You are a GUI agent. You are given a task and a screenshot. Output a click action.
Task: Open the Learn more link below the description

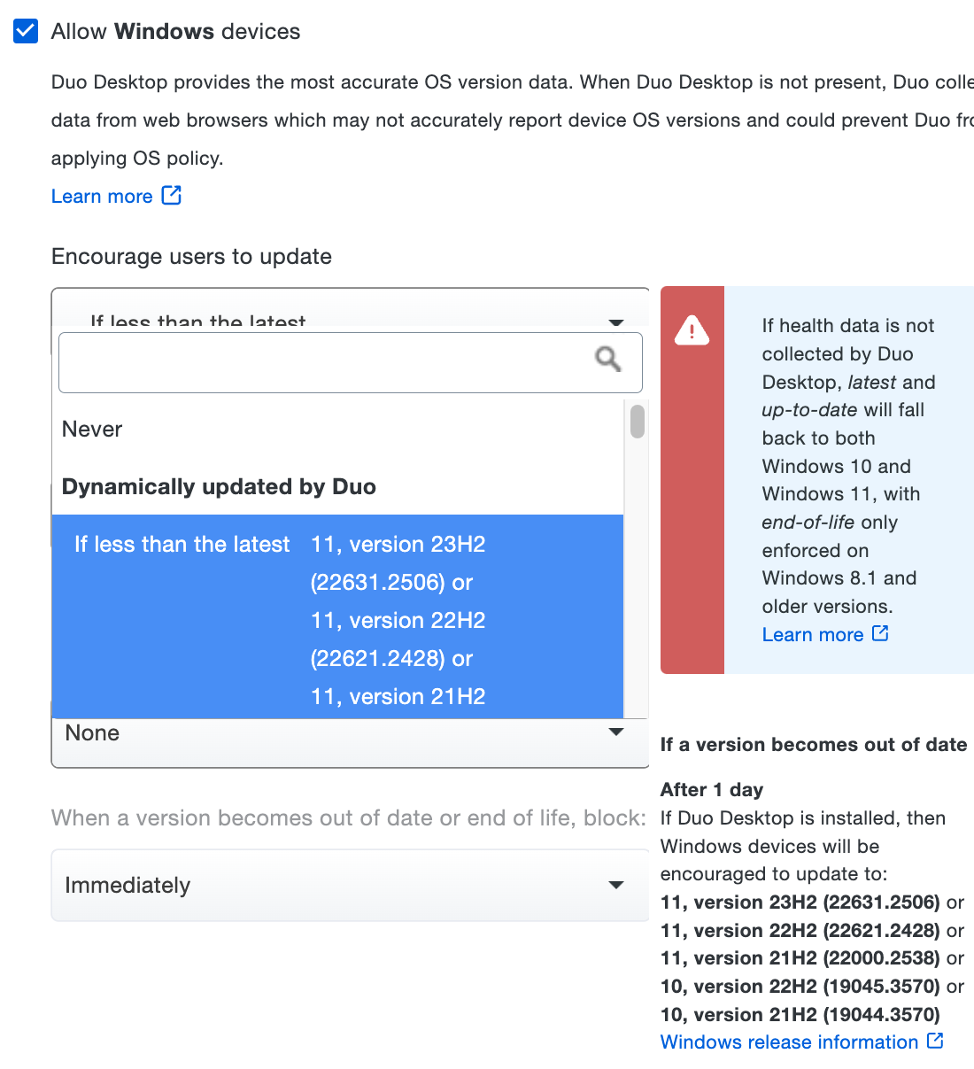point(102,195)
